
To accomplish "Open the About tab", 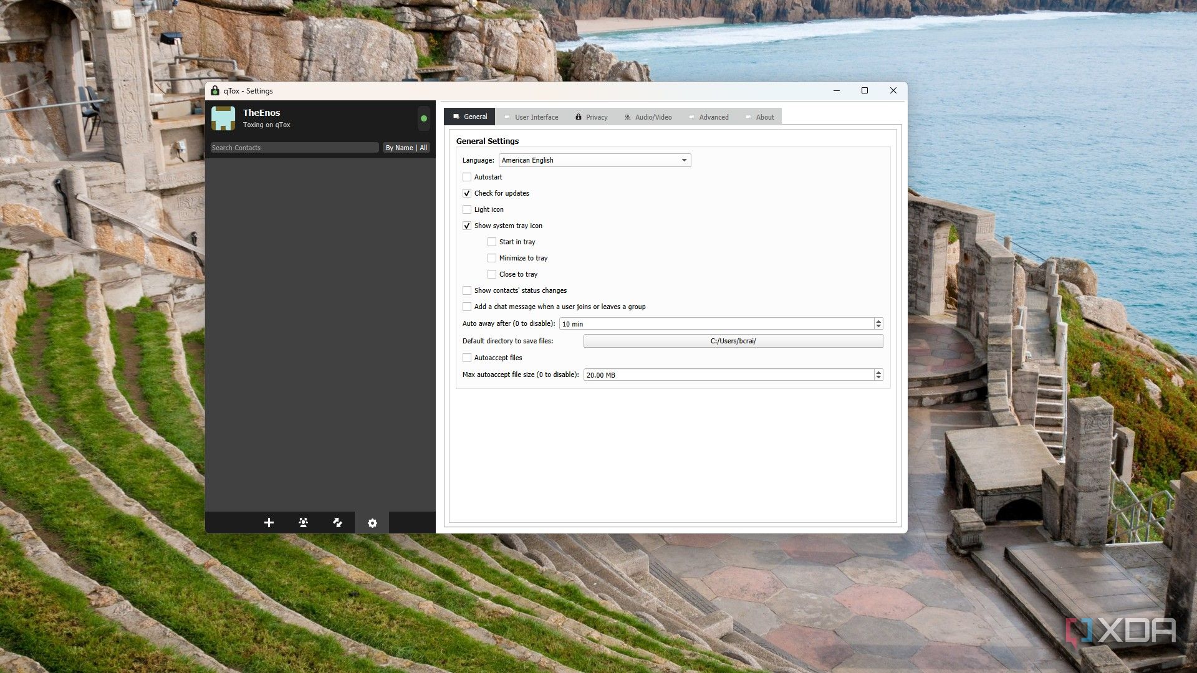I will click(x=759, y=117).
